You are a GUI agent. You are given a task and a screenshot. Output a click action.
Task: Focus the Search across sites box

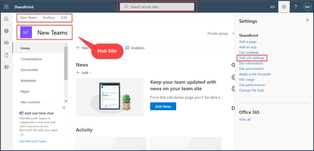[157, 7]
